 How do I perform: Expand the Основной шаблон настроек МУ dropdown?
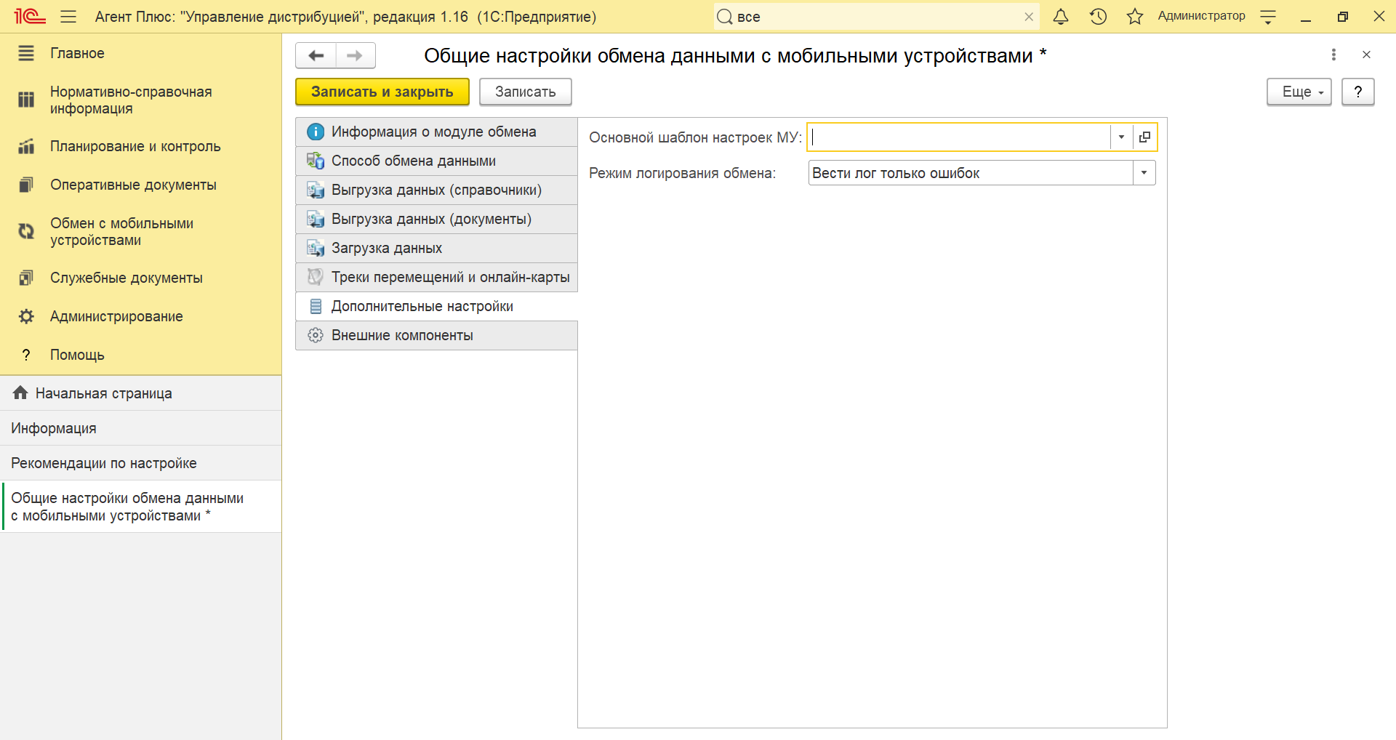point(1121,137)
